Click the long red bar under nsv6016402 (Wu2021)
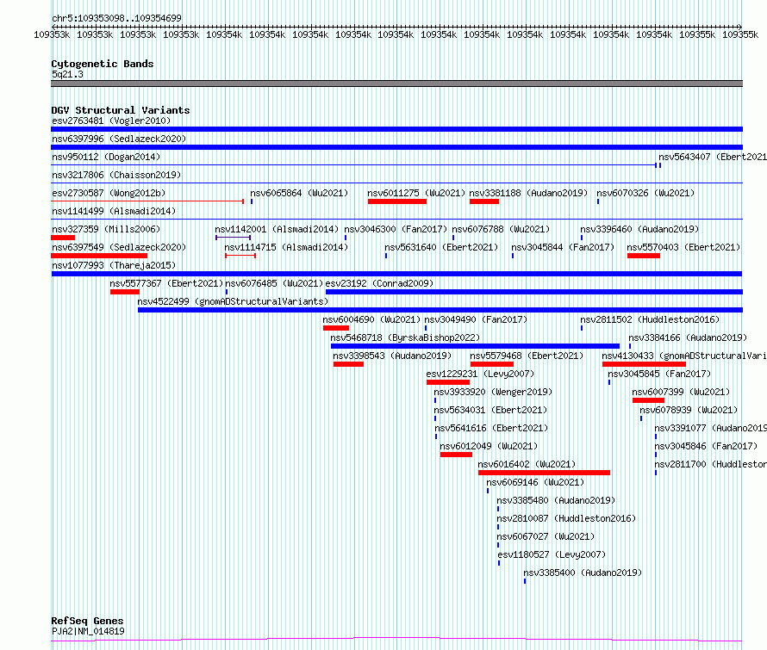Image resolution: width=767 pixels, height=650 pixels. [x=544, y=473]
